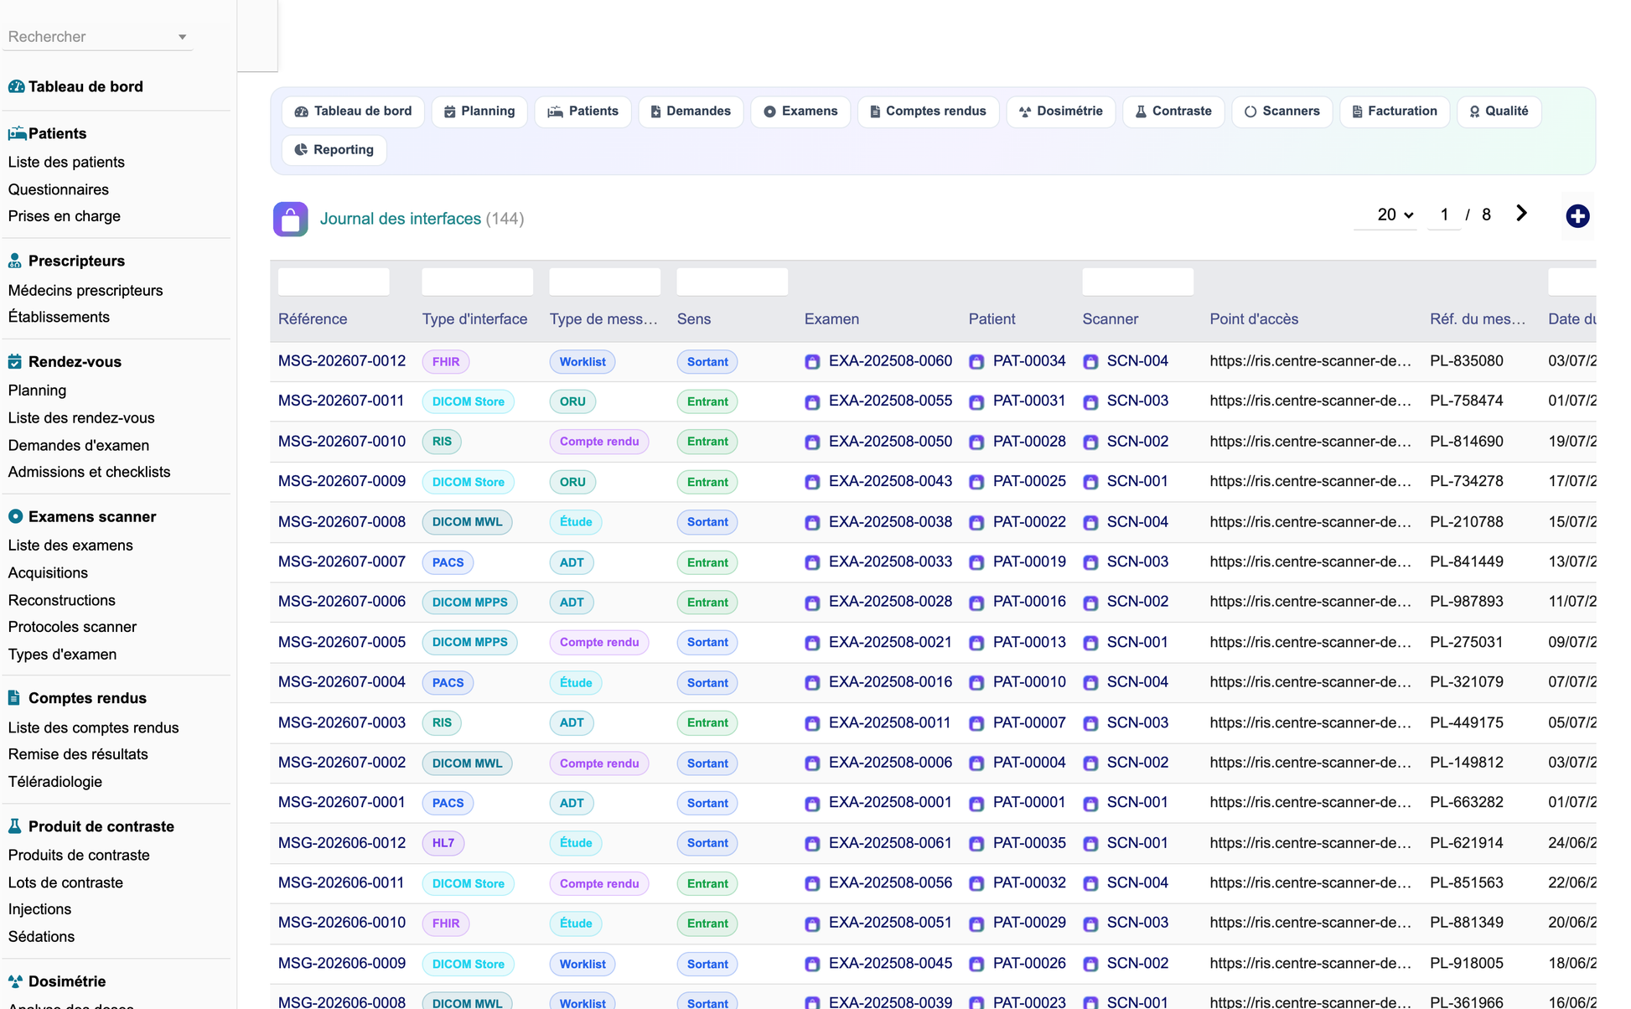Click exam icon beside EXA-202508-0021

coord(812,644)
